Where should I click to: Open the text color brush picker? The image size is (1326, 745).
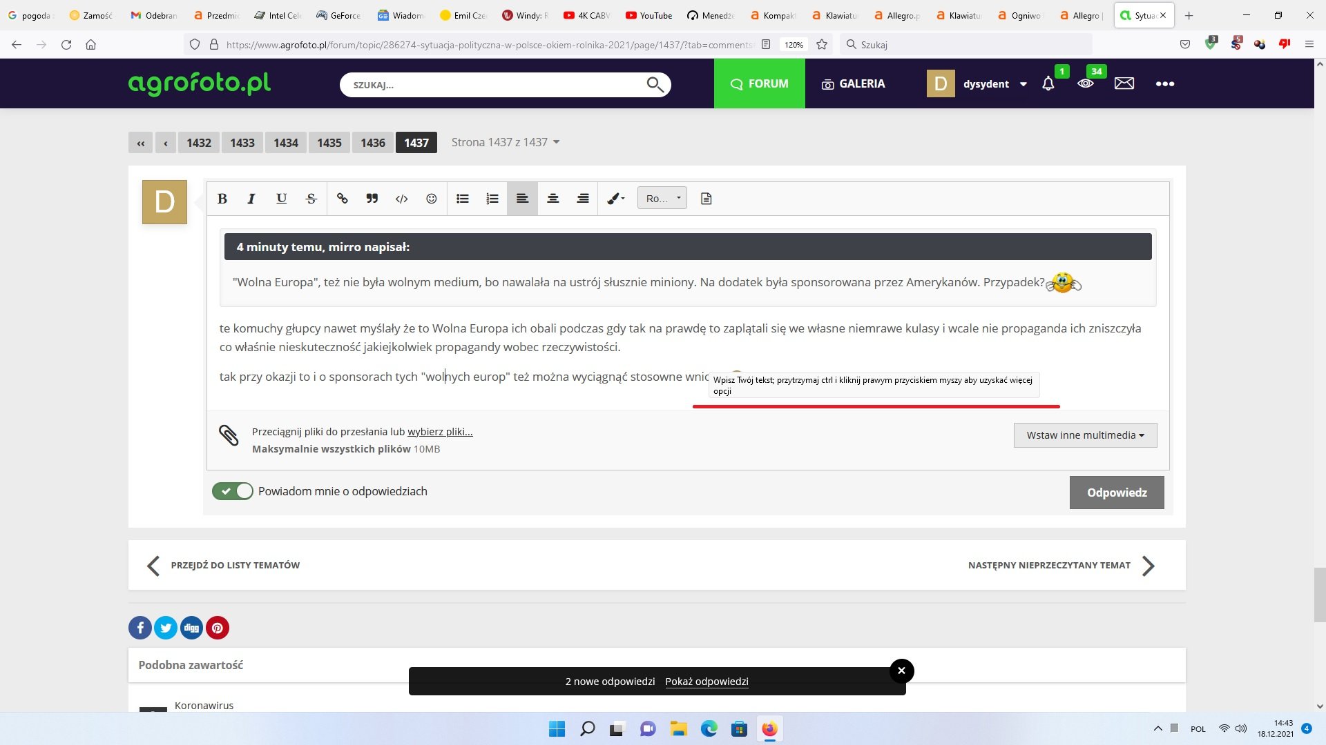(615, 199)
